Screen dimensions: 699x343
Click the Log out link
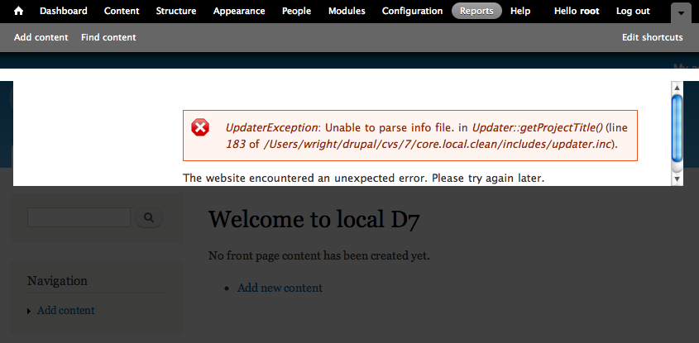pyautogui.click(x=633, y=11)
